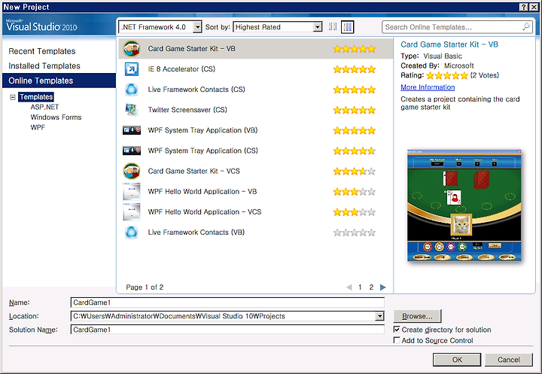Image resolution: width=542 pixels, height=374 pixels.
Task: Open the More Information link
Action: [x=428, y=87]
